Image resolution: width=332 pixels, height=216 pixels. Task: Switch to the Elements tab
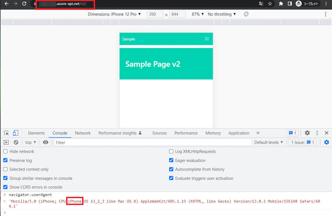[36, 133]
